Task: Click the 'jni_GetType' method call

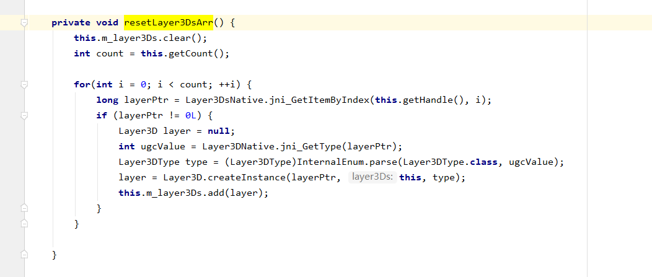Action: pos(311,146)
